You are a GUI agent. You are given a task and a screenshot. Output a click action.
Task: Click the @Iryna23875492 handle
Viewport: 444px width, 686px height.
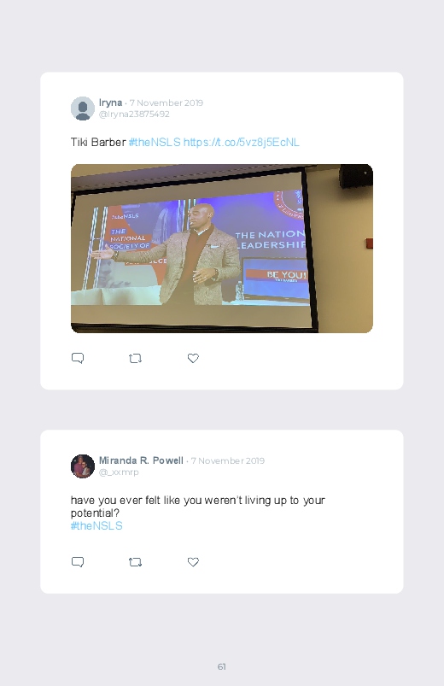[x=134, y=114]
